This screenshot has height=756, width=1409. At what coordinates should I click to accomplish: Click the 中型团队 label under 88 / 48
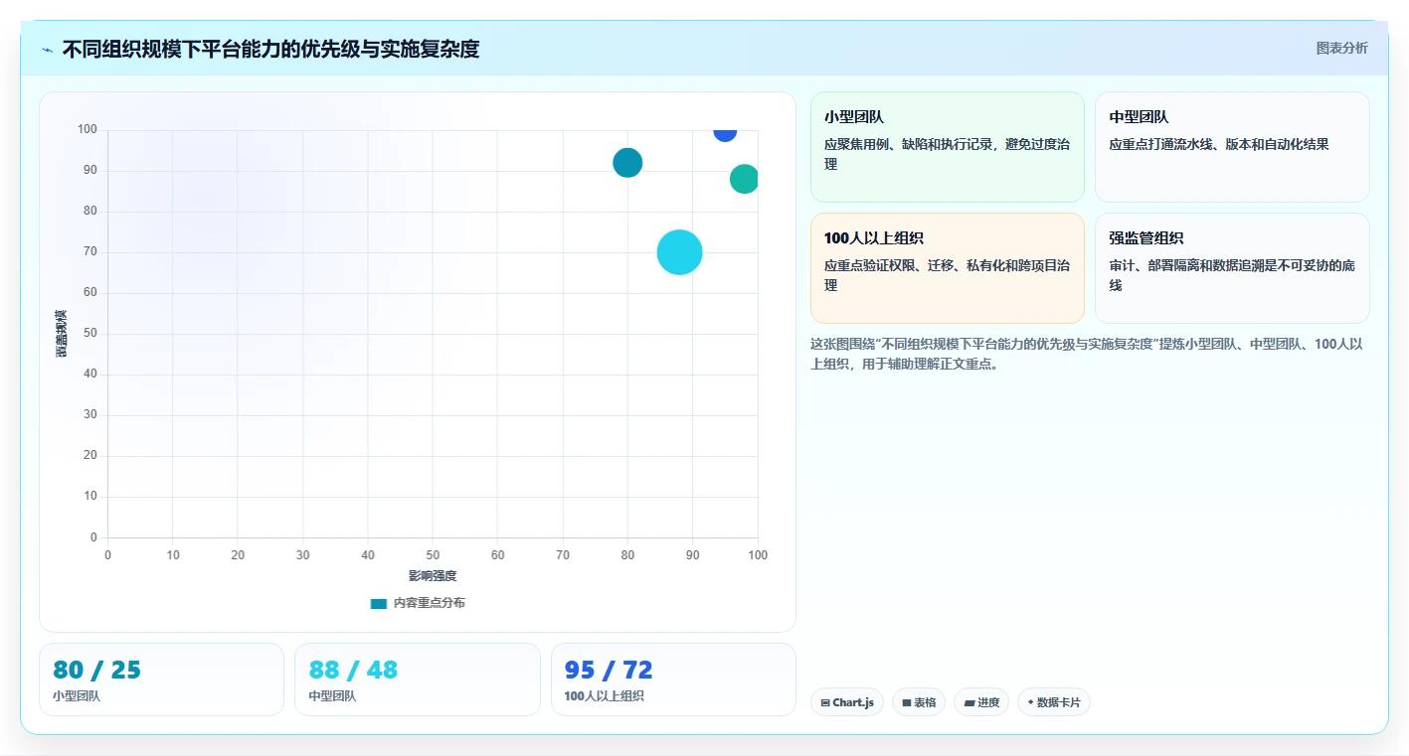point(332,696)
